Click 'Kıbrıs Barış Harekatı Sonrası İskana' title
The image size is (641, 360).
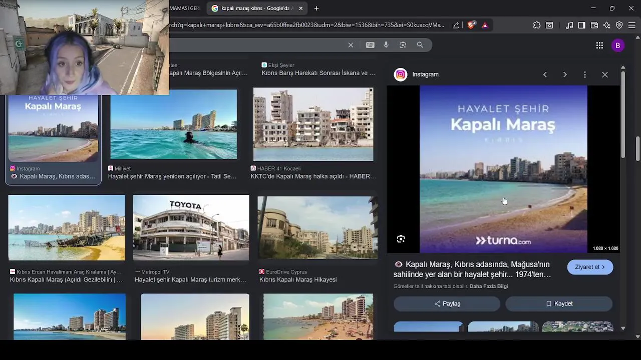point(318,73)
